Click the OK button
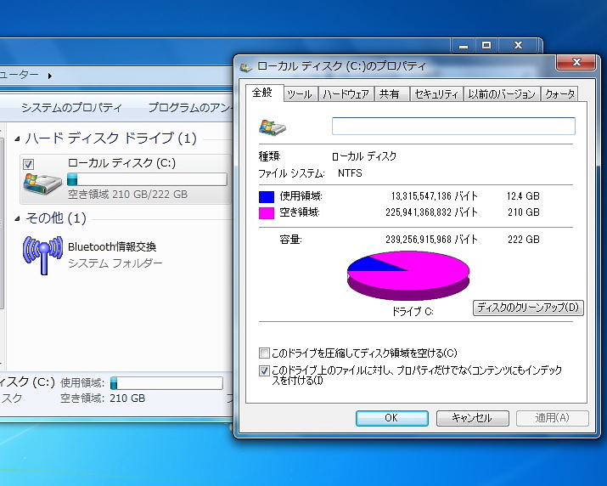The width and height of the screenshot is (607, 486). (x=391, y=418)
